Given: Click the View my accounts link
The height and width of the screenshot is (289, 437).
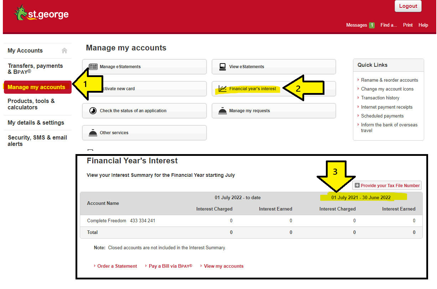Looking at the screenshot, I should 224,266.
